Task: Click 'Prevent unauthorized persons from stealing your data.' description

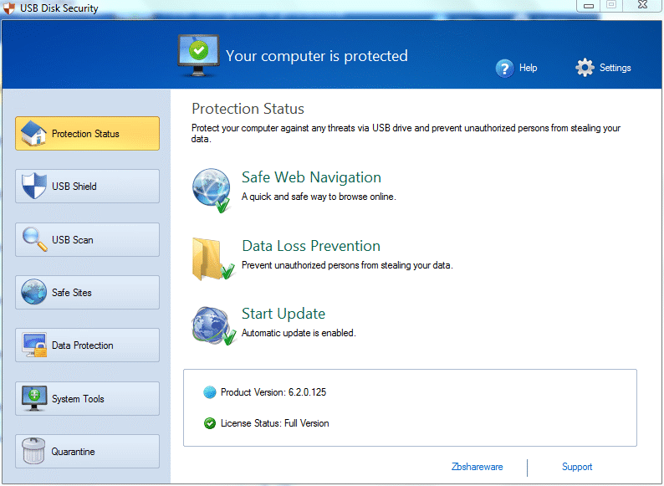Action: tap(347, 265)
